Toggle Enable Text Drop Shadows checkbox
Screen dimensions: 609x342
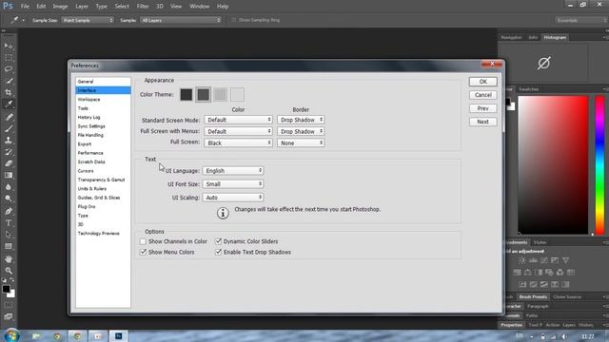click(x=218, y=252)
